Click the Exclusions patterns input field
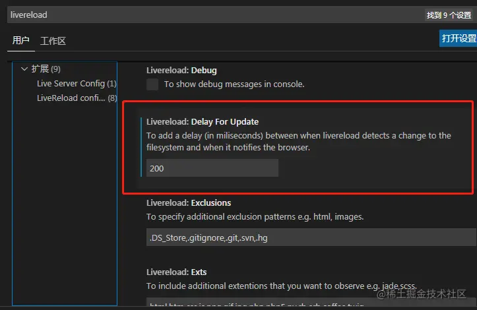The width and height of the screenshot is (477, 310). [311, 237]
